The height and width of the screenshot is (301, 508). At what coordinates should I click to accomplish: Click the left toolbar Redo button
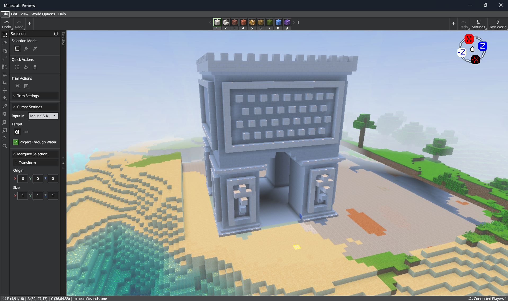tap(19, 24)
